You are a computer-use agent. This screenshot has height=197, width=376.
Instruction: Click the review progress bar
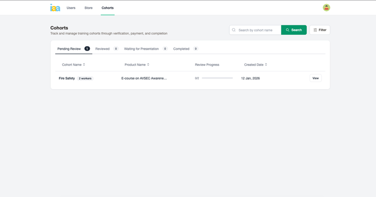217,78
